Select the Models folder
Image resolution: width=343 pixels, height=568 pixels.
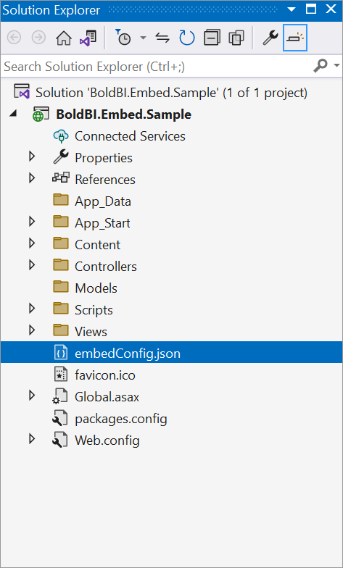coord(96,288)
